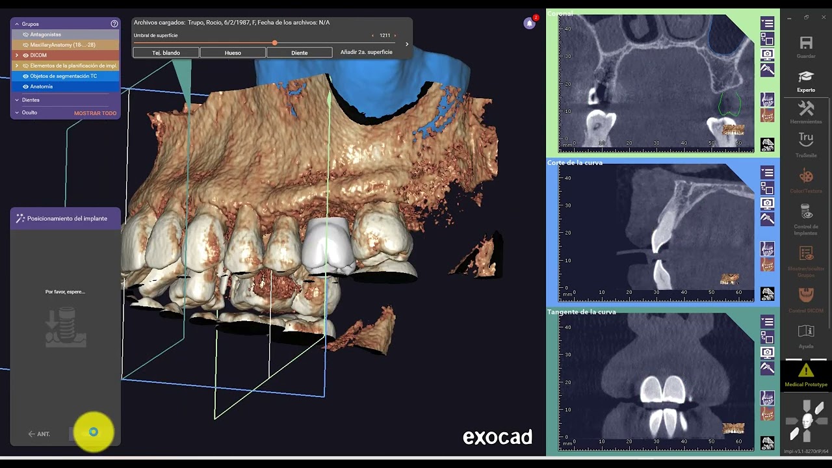832x468 pixels.
Task: Click the head orientation view widget
Action: click(x=806, y=421)
